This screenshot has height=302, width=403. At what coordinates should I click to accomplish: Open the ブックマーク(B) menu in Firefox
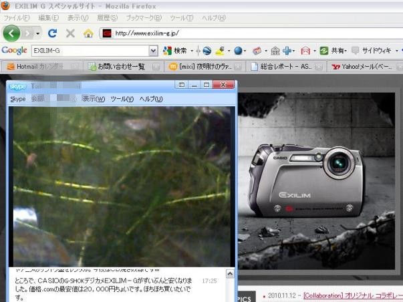pos(144,18)
